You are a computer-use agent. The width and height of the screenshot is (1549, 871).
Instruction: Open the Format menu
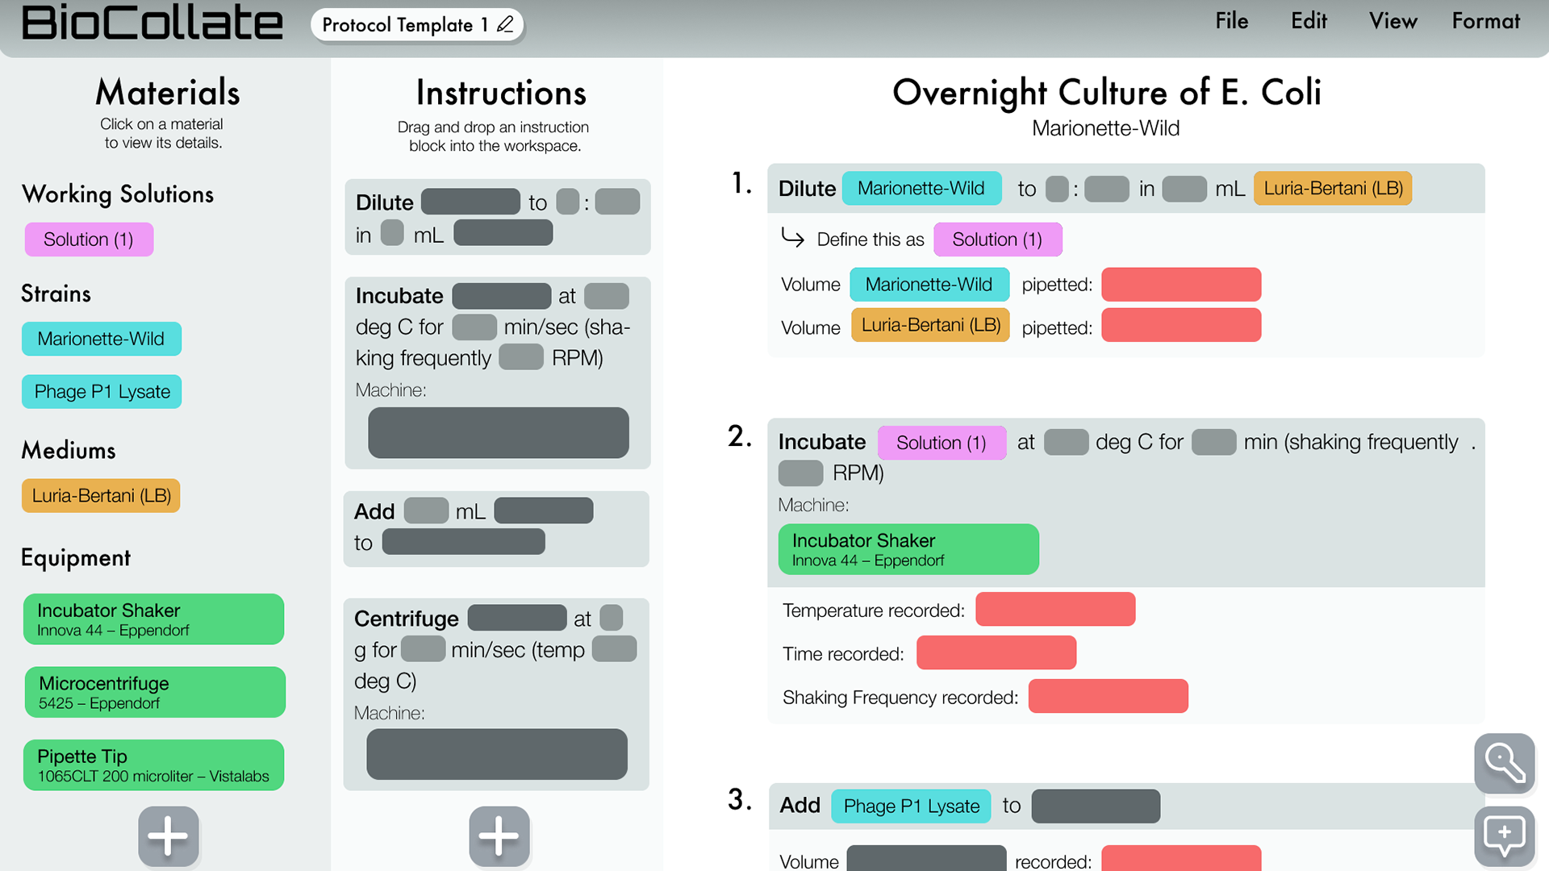1485,22
